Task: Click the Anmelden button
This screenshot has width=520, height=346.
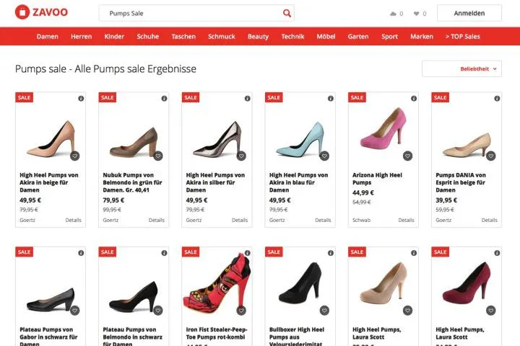Action: [x=469, y=13]
